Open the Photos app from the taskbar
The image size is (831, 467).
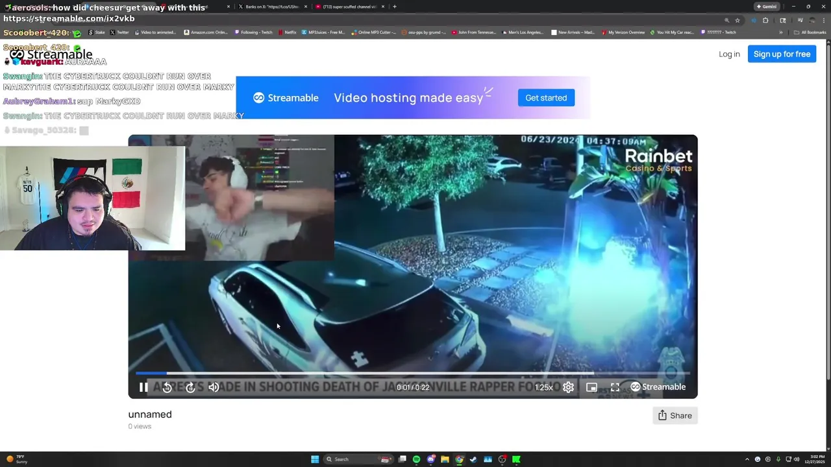pyautogui.click(x=488, y=459)
